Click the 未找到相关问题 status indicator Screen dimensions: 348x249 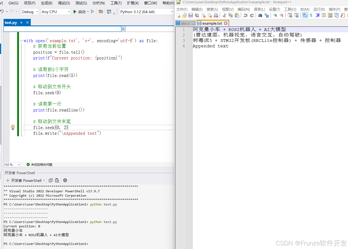tap(39, 165)
